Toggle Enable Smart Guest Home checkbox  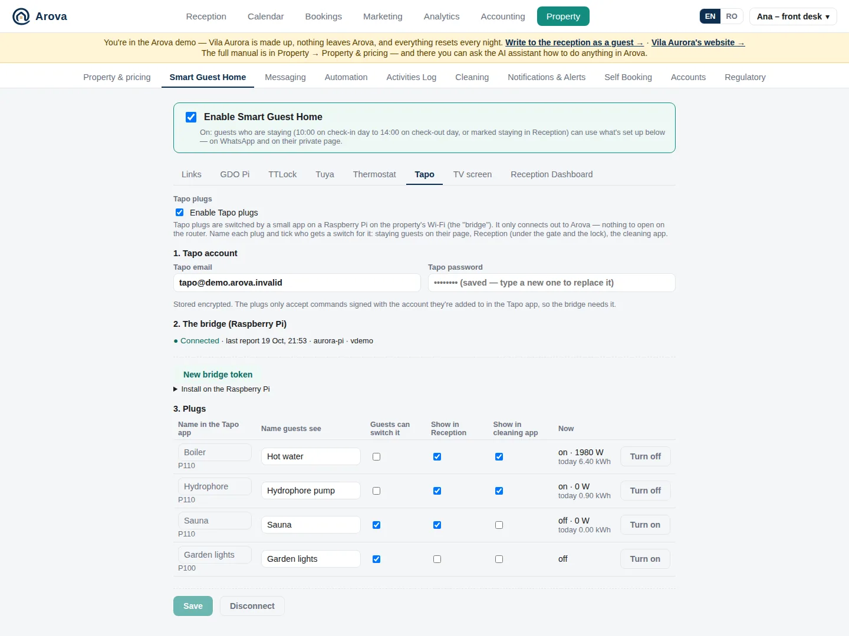(191, 117)
